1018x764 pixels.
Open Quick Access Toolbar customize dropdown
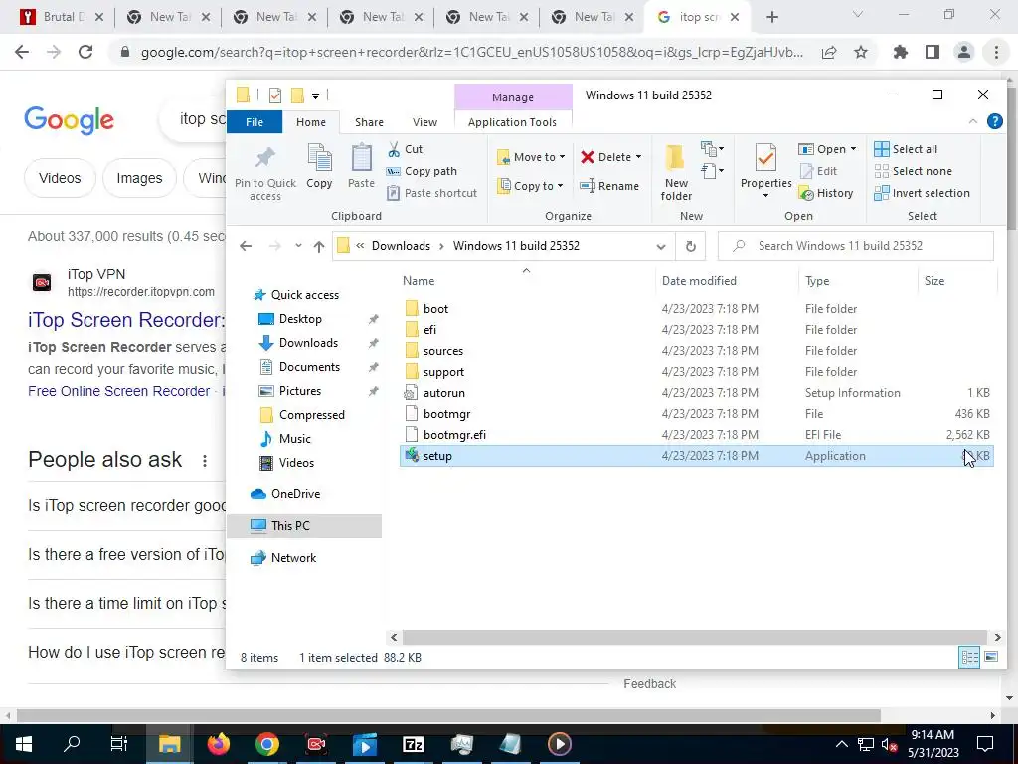315,96
